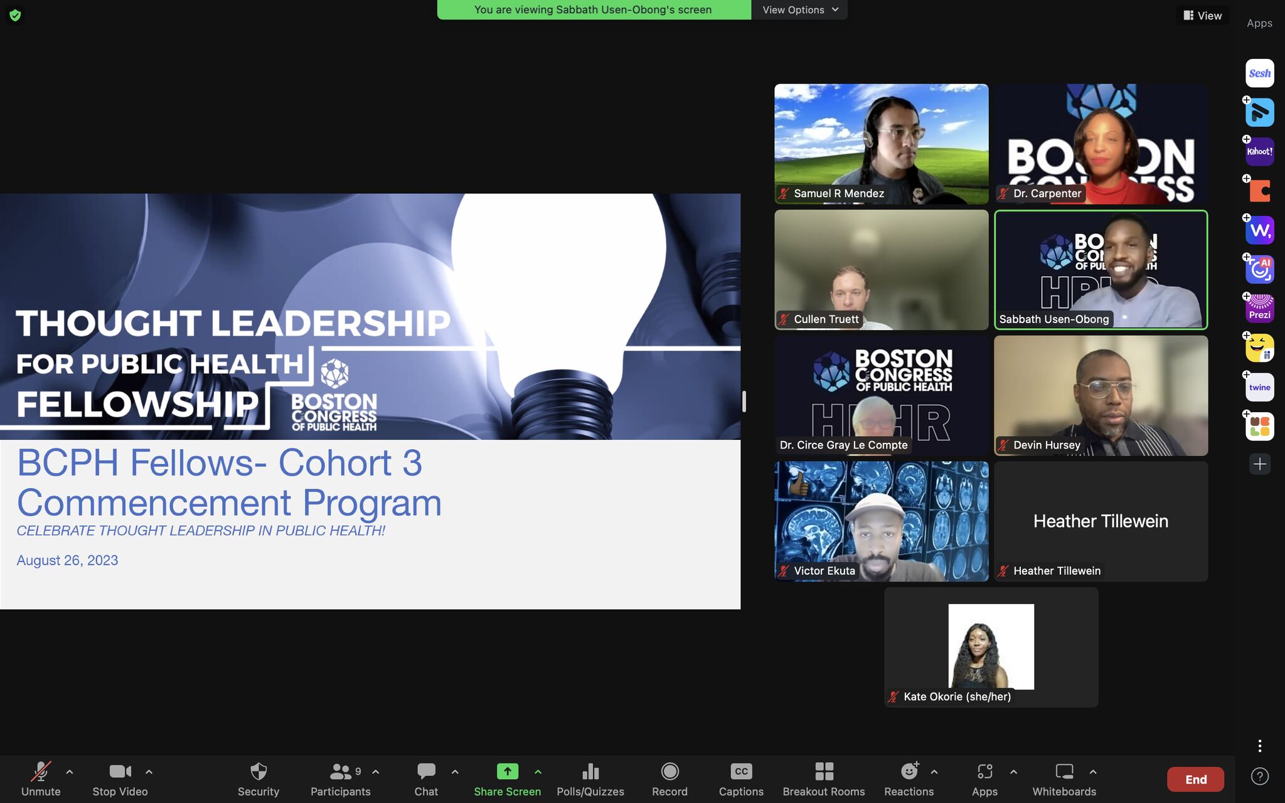Open the Reactions smiley menu
The width and height of the screenshot is (1285, 803).
(x=909, y=779)
